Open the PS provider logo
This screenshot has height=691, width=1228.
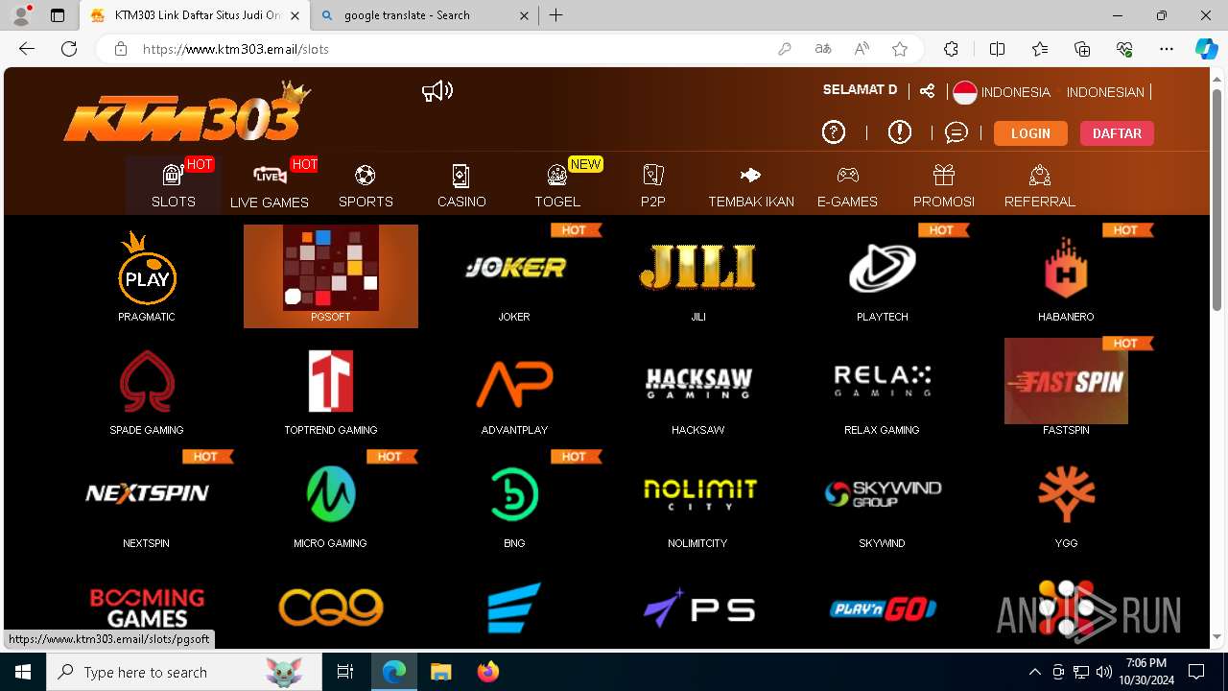698,608
